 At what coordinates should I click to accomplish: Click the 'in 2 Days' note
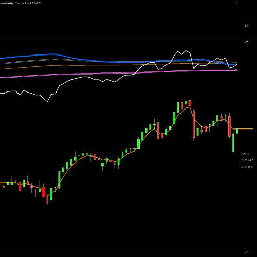click(247, 167)
